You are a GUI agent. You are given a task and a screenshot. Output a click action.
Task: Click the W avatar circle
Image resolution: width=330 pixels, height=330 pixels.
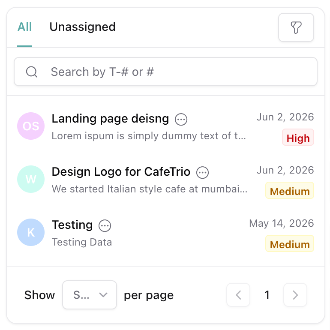click(x=31, y=179)
